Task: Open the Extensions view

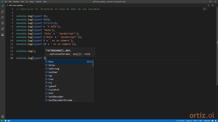Action: [x=3, y=29]
